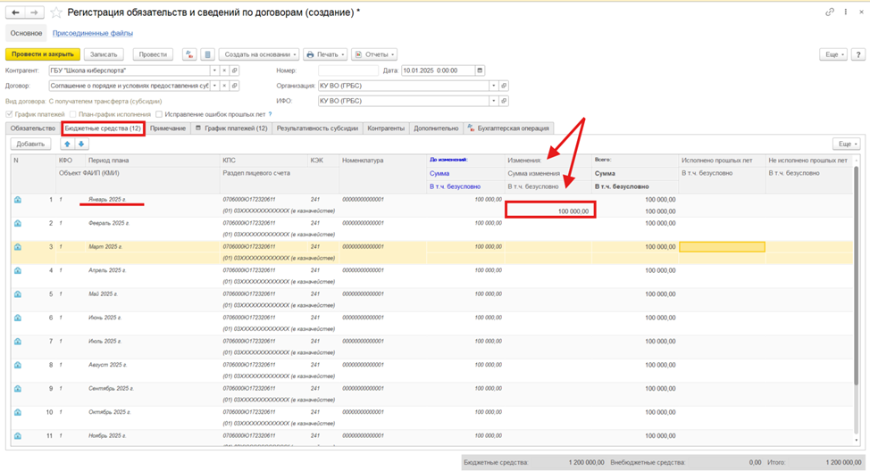Viewport: 870px width, 471px height.
Task: Click Провести и закрыть button
Action: [x=43, y=54]
